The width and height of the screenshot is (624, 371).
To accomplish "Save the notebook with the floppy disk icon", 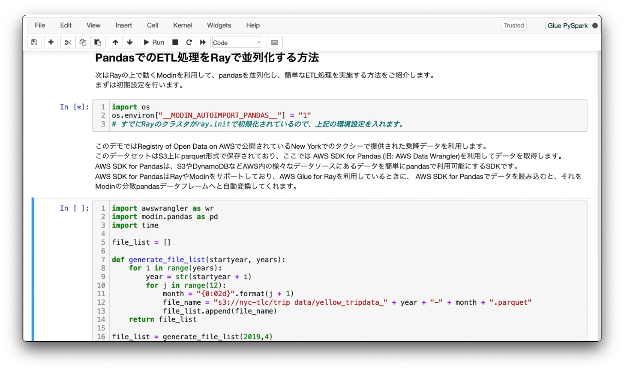I will [34, 42].
